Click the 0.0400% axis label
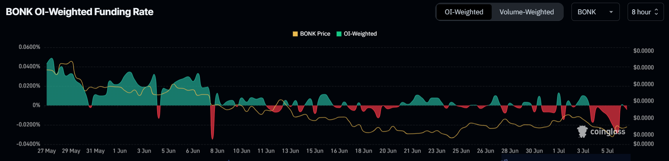The height and width of the screenshot is (161, 669). (29, 66)
